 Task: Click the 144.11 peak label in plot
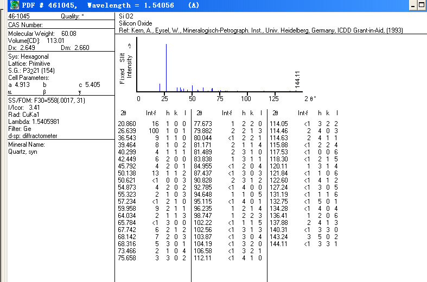point(297,79)
